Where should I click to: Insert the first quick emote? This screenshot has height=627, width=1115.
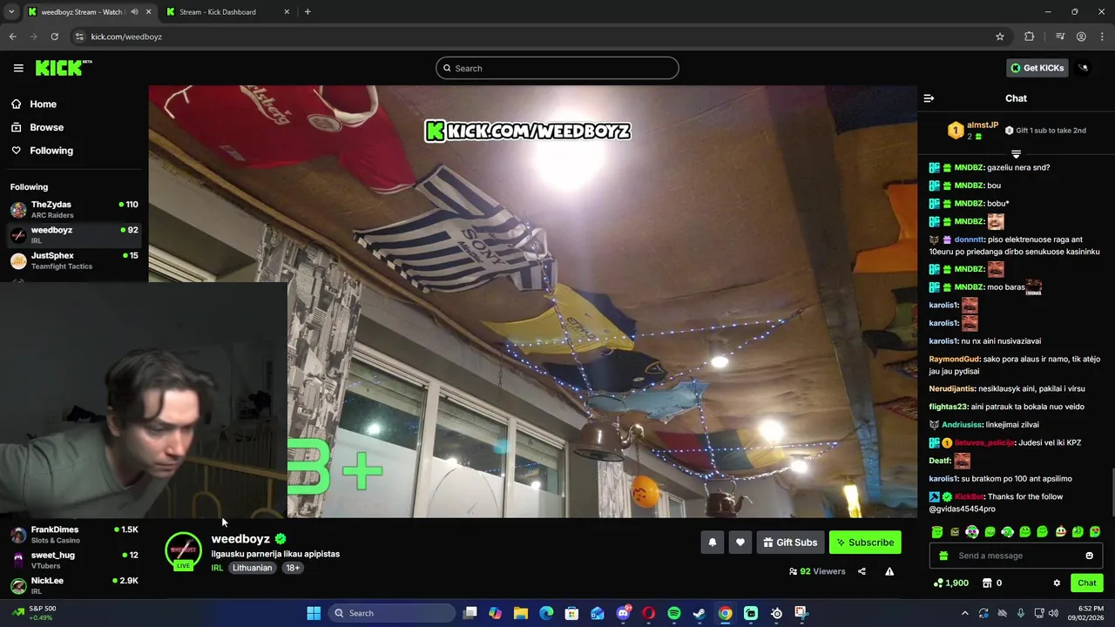[937, 532]
